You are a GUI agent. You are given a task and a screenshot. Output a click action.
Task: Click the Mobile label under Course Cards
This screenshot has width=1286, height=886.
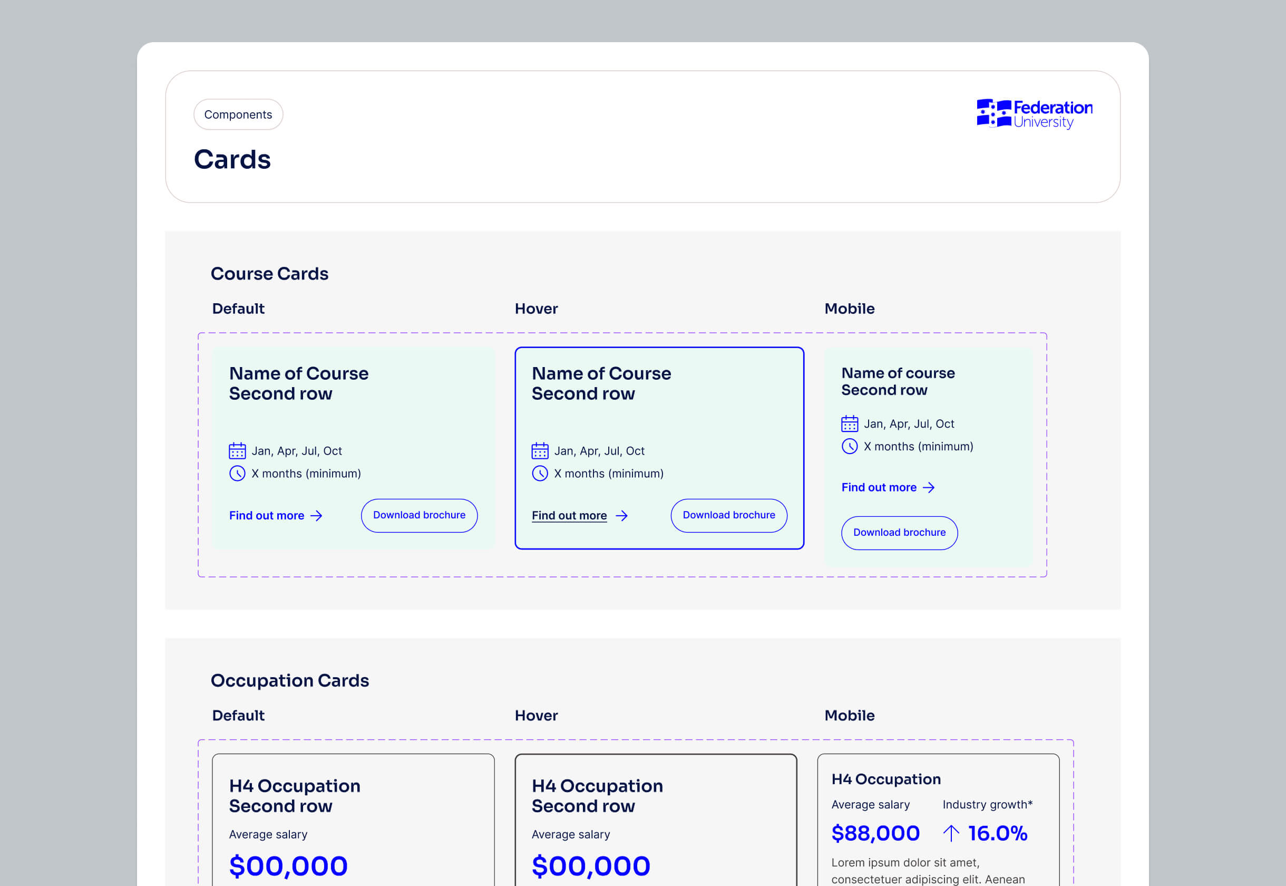[850, 309]
